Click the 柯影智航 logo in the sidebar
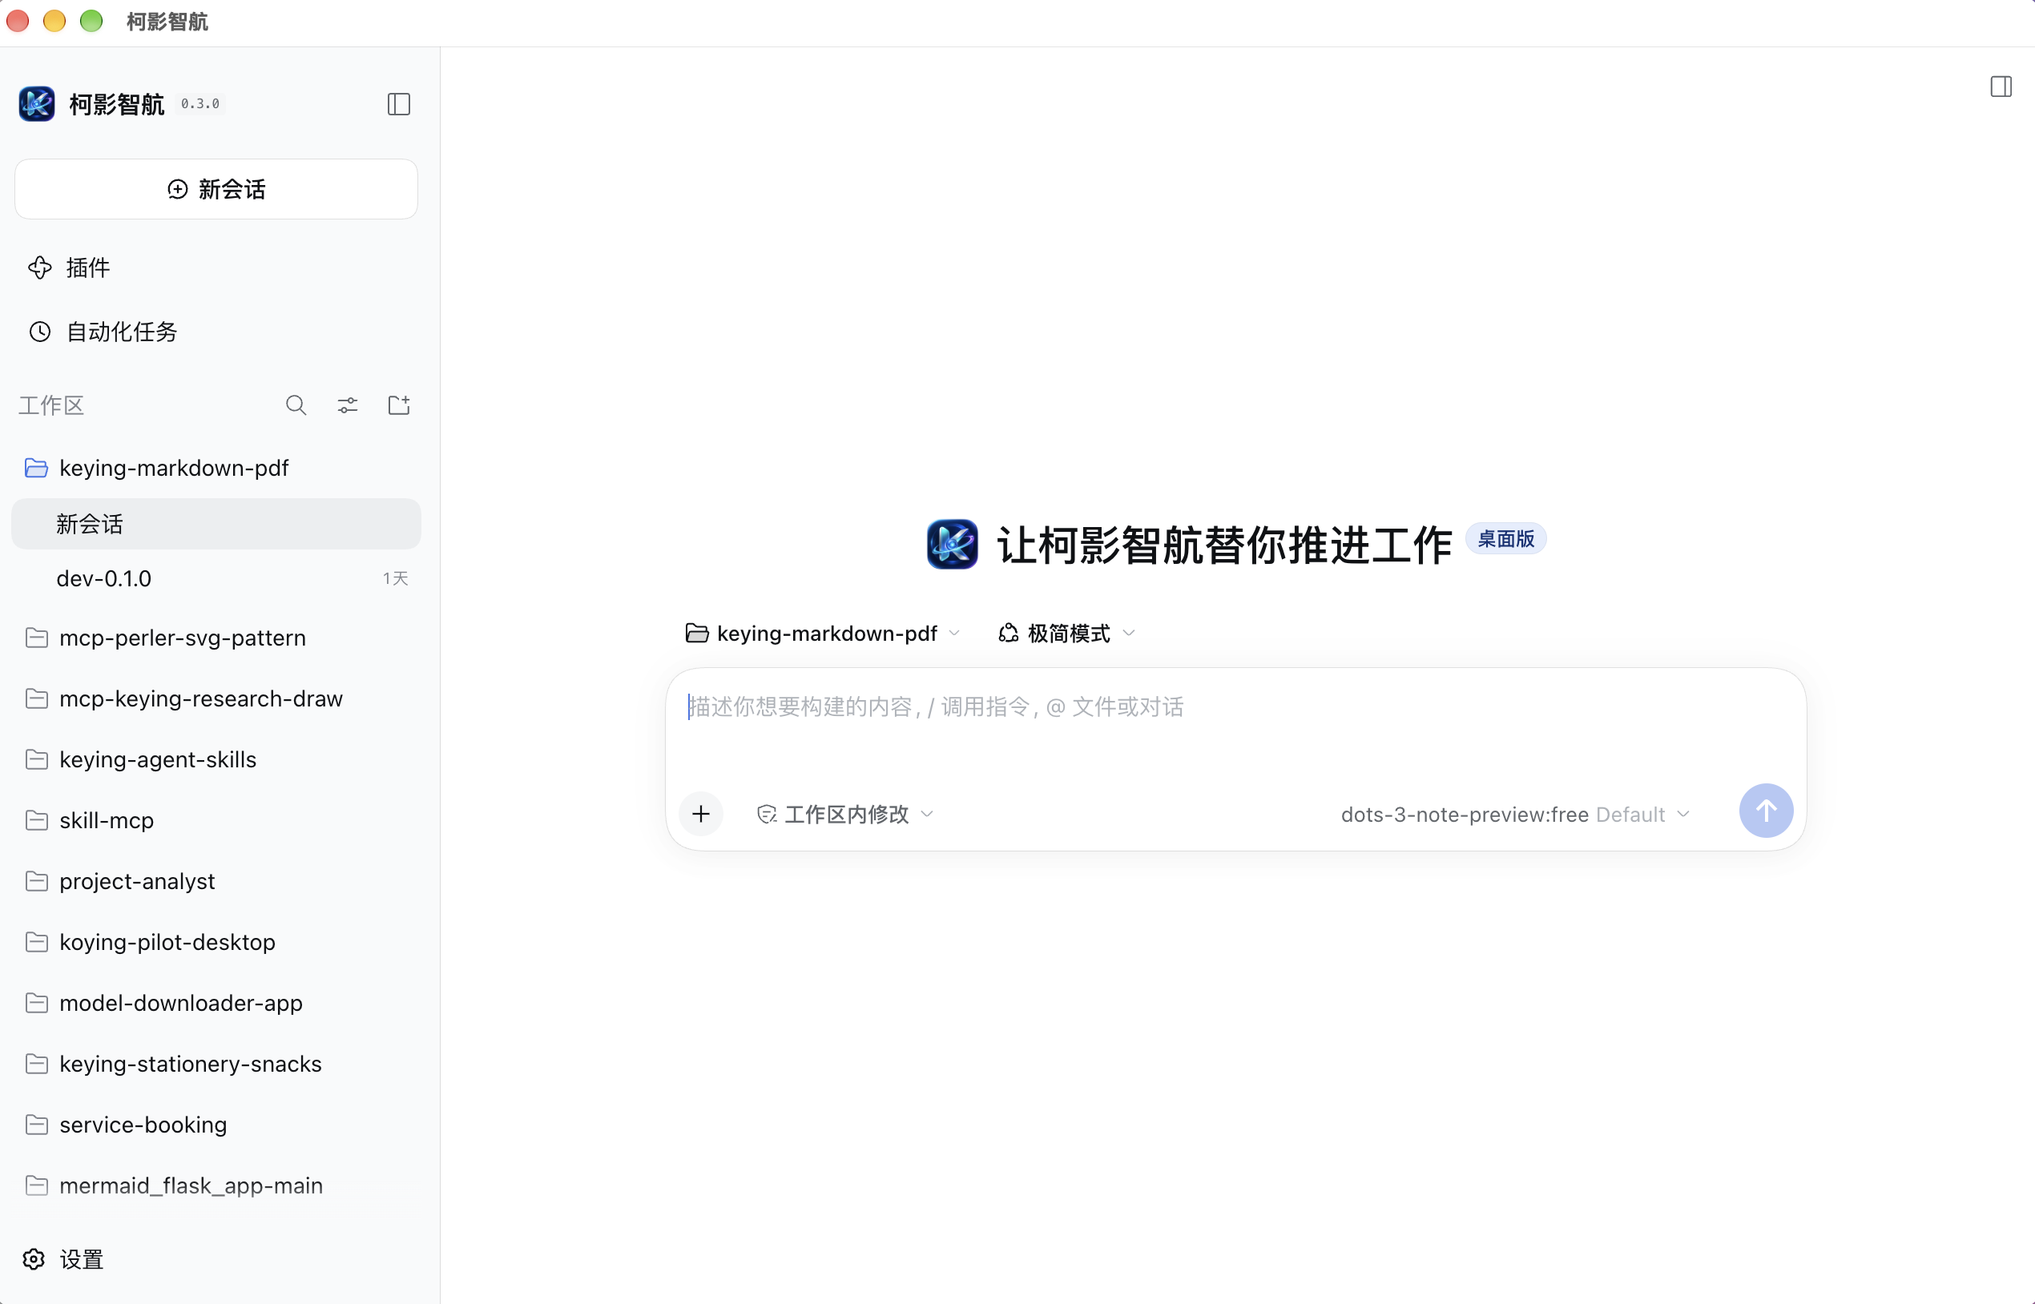This screenshot has height=1304, width=2035. pyautogui.click(x=38, y=104)
